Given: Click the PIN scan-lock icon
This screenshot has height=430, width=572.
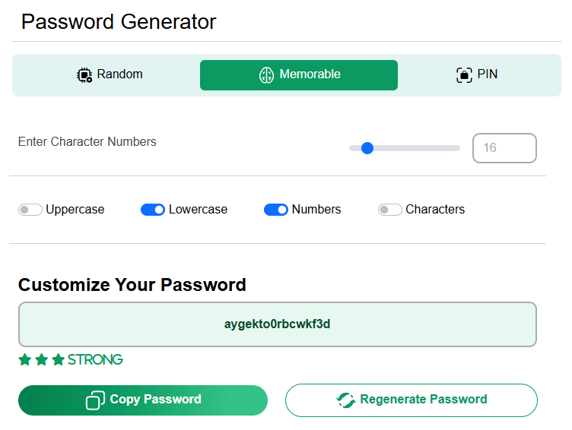Looking at the screenshot, I should [464, 75].
